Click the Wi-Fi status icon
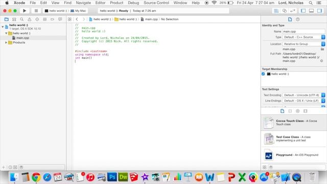The image size is (327, 184). (214, 3)
